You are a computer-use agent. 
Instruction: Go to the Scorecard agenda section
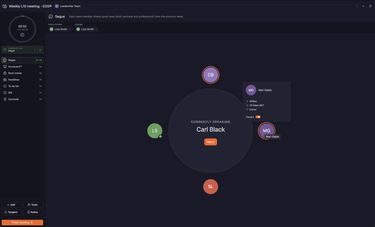point(22,66)
